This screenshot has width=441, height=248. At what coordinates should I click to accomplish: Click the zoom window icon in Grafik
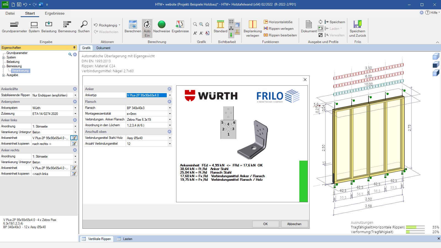(201, 24)
